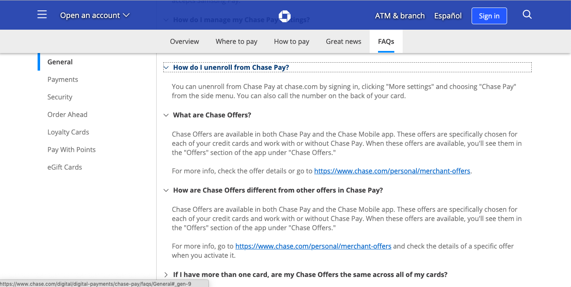Image resolution: width=571 pixels, height=287 pixels.
Task: Go to Order Ahead FAQ category
Action: click(x=67, y=114)
